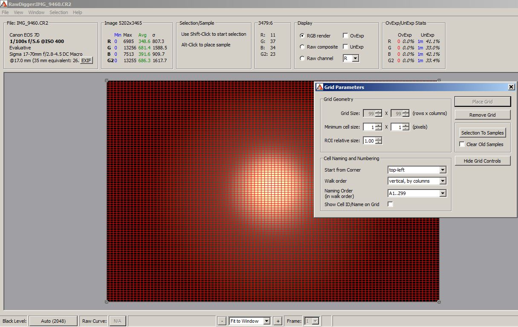Click the 'Canon EOS 7D' camera text
The image size is (518, 327).
[25, 35]
